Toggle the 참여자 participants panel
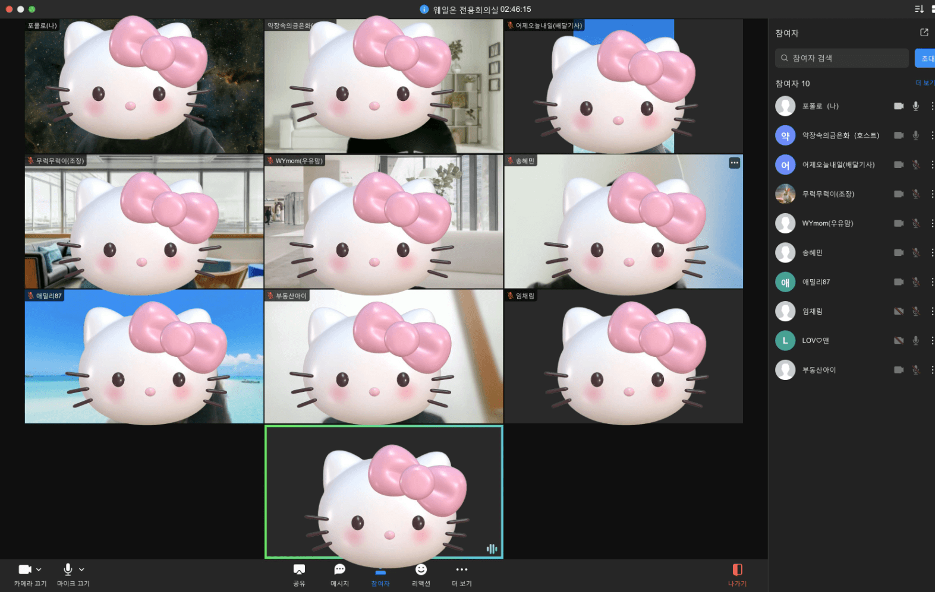935x592 pixels. [x=380, y=575]
